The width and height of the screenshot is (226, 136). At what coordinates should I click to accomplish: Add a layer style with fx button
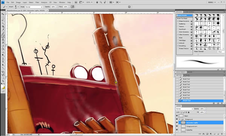click(x=203, y=134)
